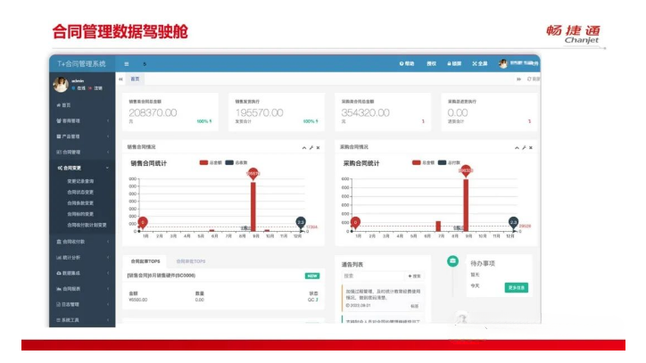The image size is (646, 363).
Task: Open the 帮助 help icon in header
Action: click(x=407, y=63)
